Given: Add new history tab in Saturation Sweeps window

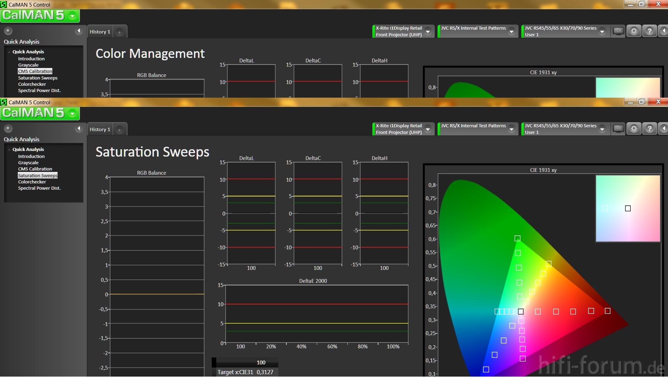Looking at the screenshot, I should point(119,130).
